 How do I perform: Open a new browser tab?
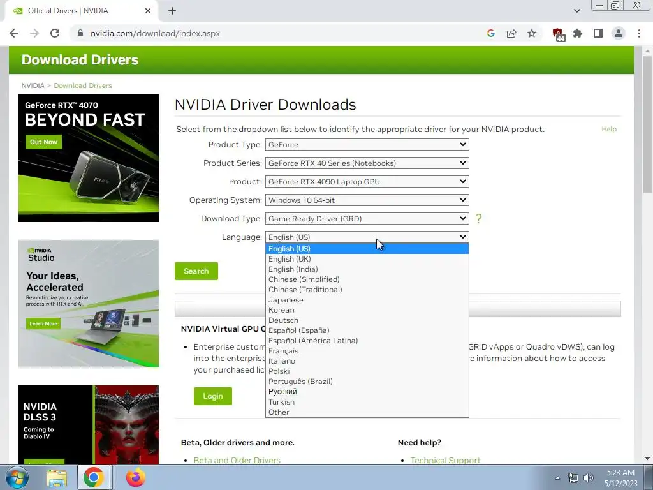tap(172, 11)
